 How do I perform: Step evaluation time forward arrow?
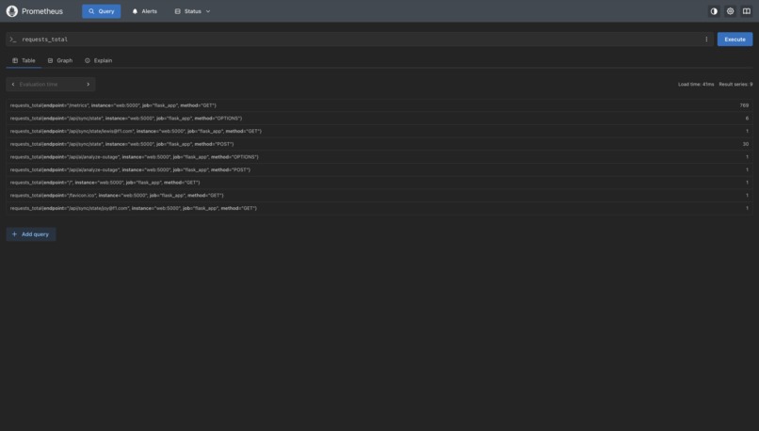[89, 84]
